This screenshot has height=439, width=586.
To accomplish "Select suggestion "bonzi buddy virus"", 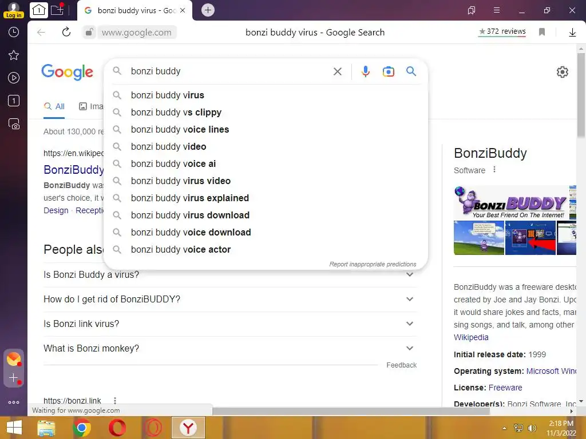I will (266, 95).
